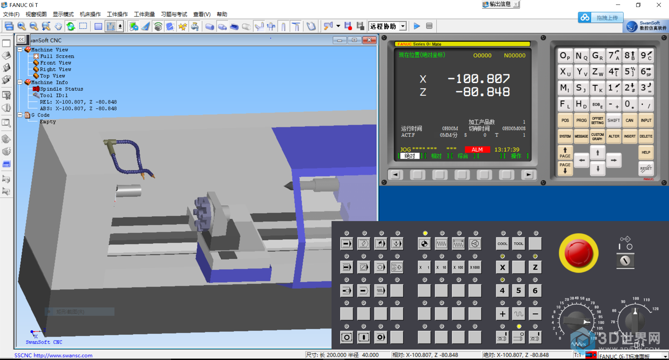The height and width of the screenshot is (360, 669).
Task: Click the cycle start button icon
Action: [364, 337]
